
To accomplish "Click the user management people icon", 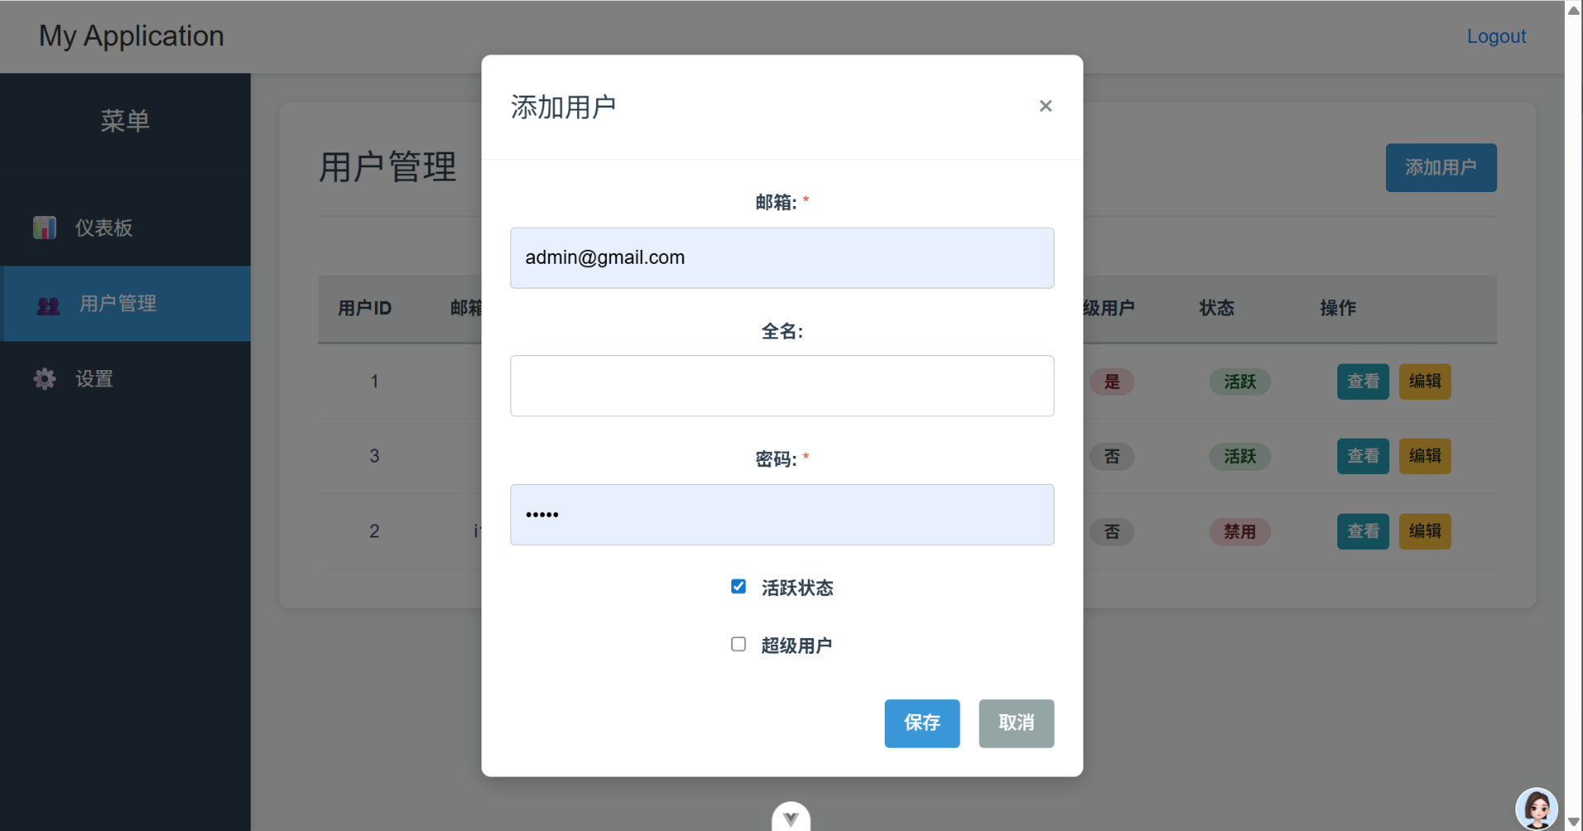I will pos(49,304).
